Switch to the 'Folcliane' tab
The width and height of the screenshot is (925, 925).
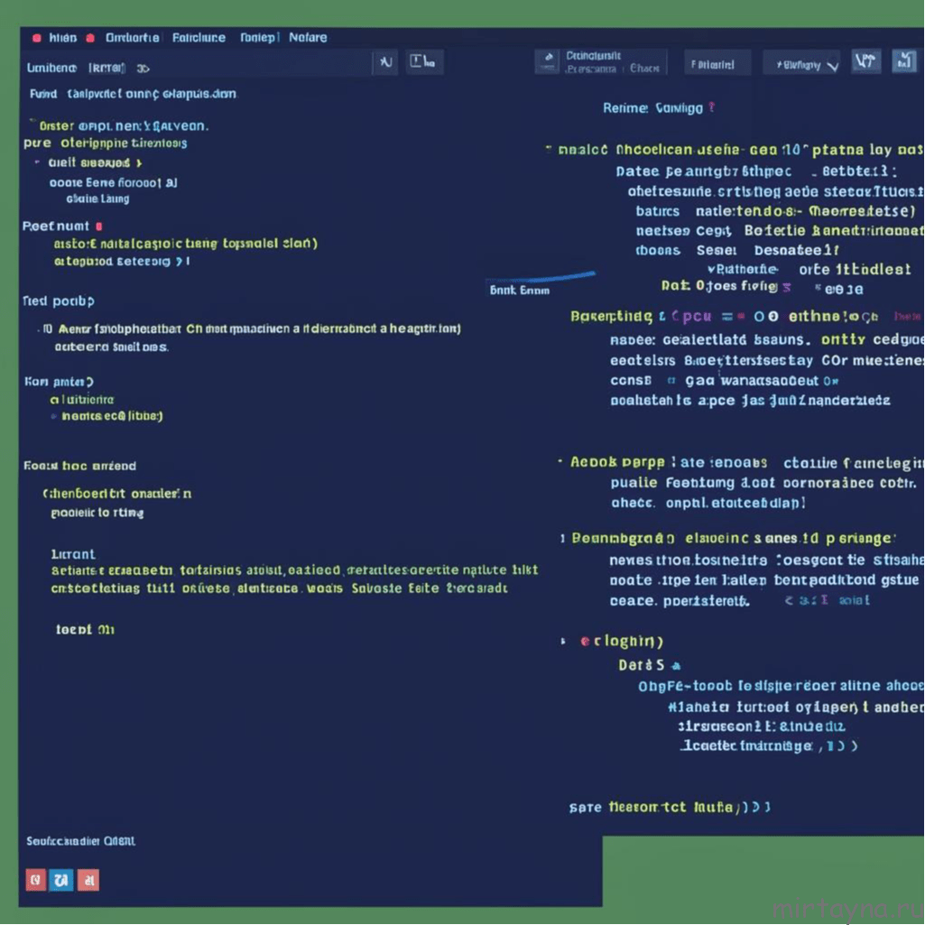tap(199, 38)
